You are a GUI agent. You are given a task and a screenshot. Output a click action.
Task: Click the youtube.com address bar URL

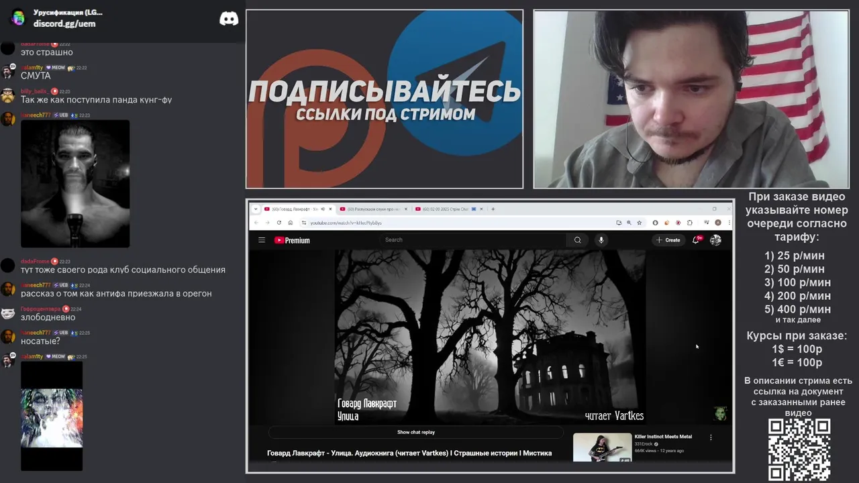[x=346, y=223]
